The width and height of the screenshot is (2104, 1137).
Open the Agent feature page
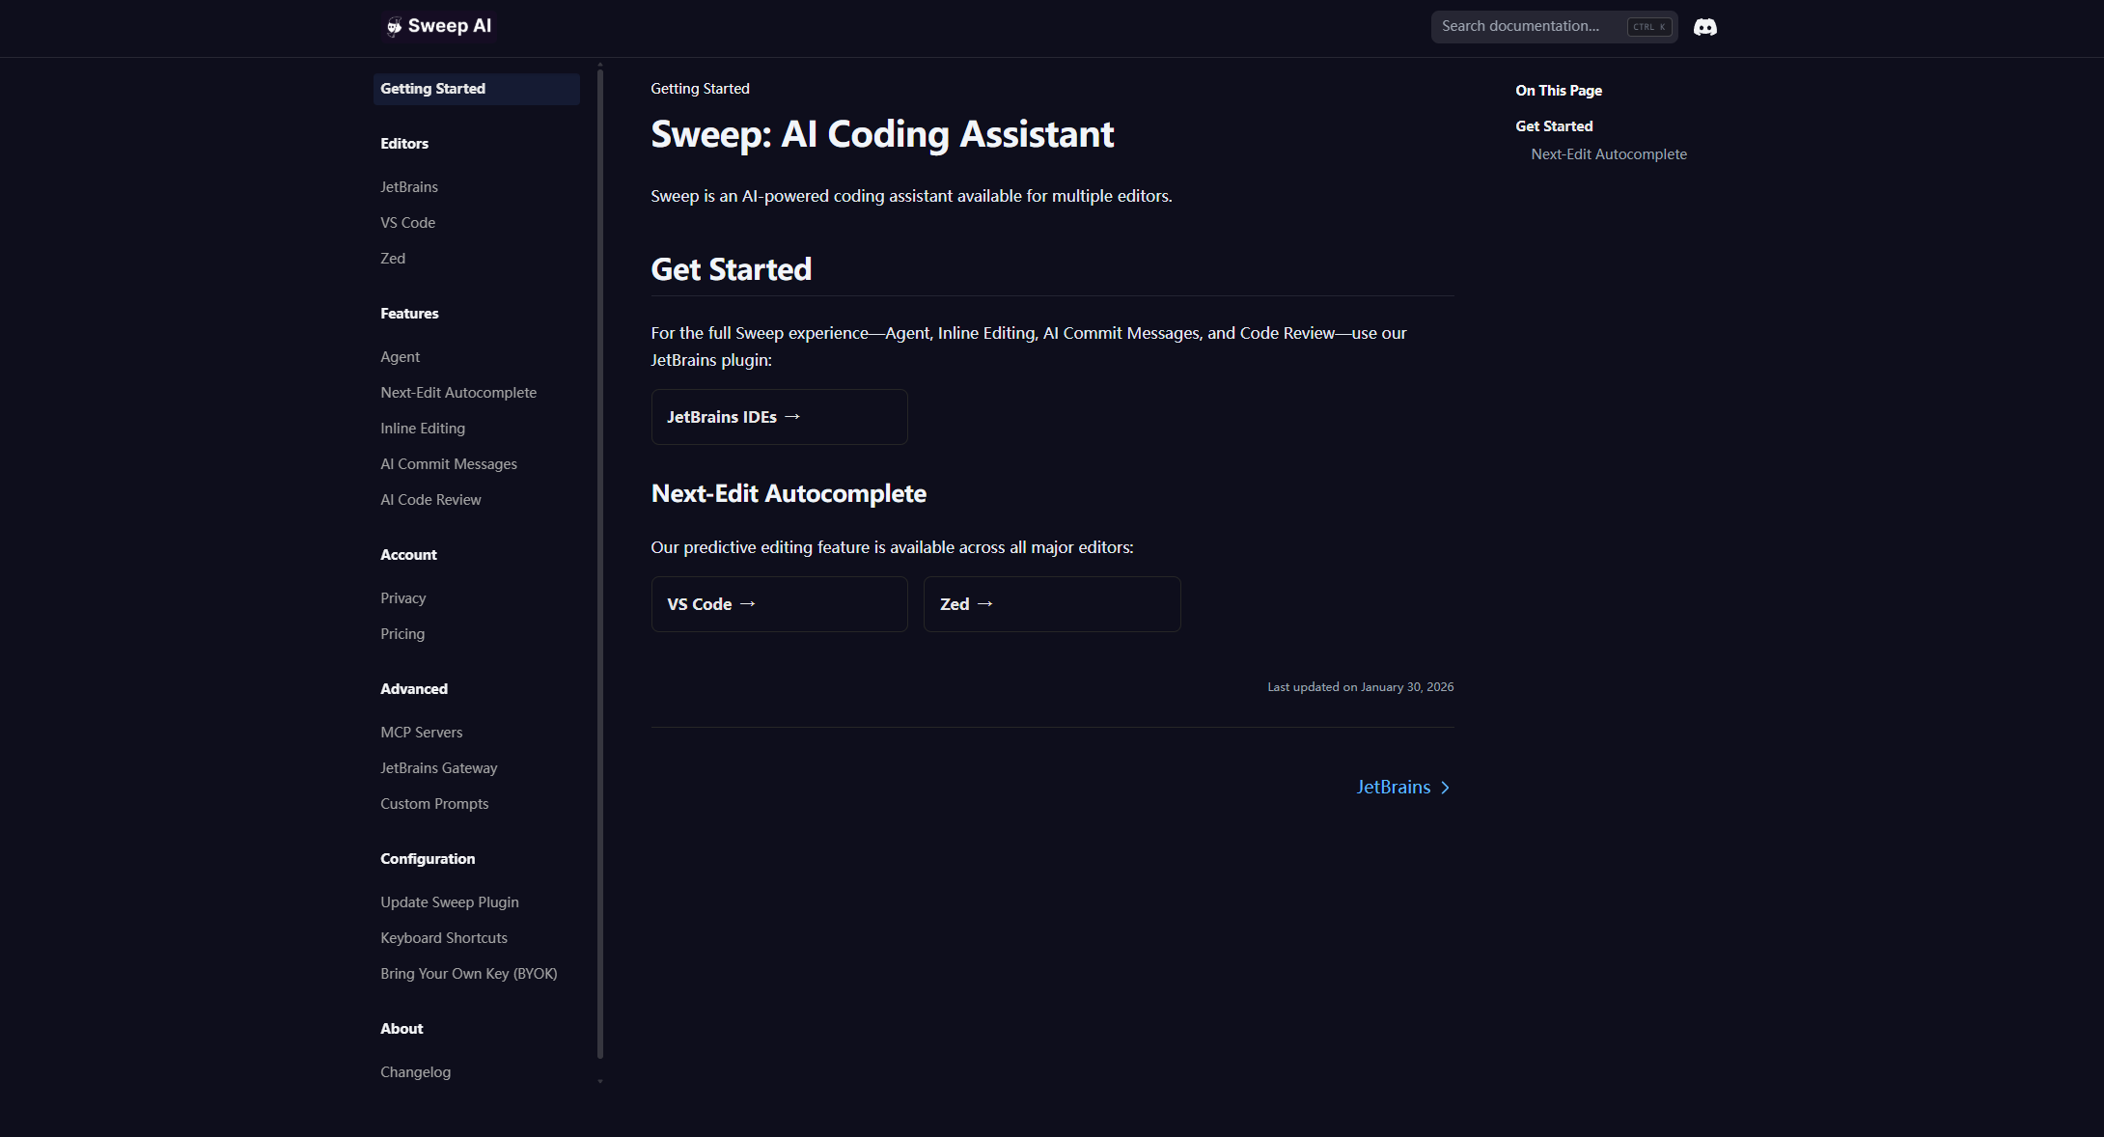[401, 357]
